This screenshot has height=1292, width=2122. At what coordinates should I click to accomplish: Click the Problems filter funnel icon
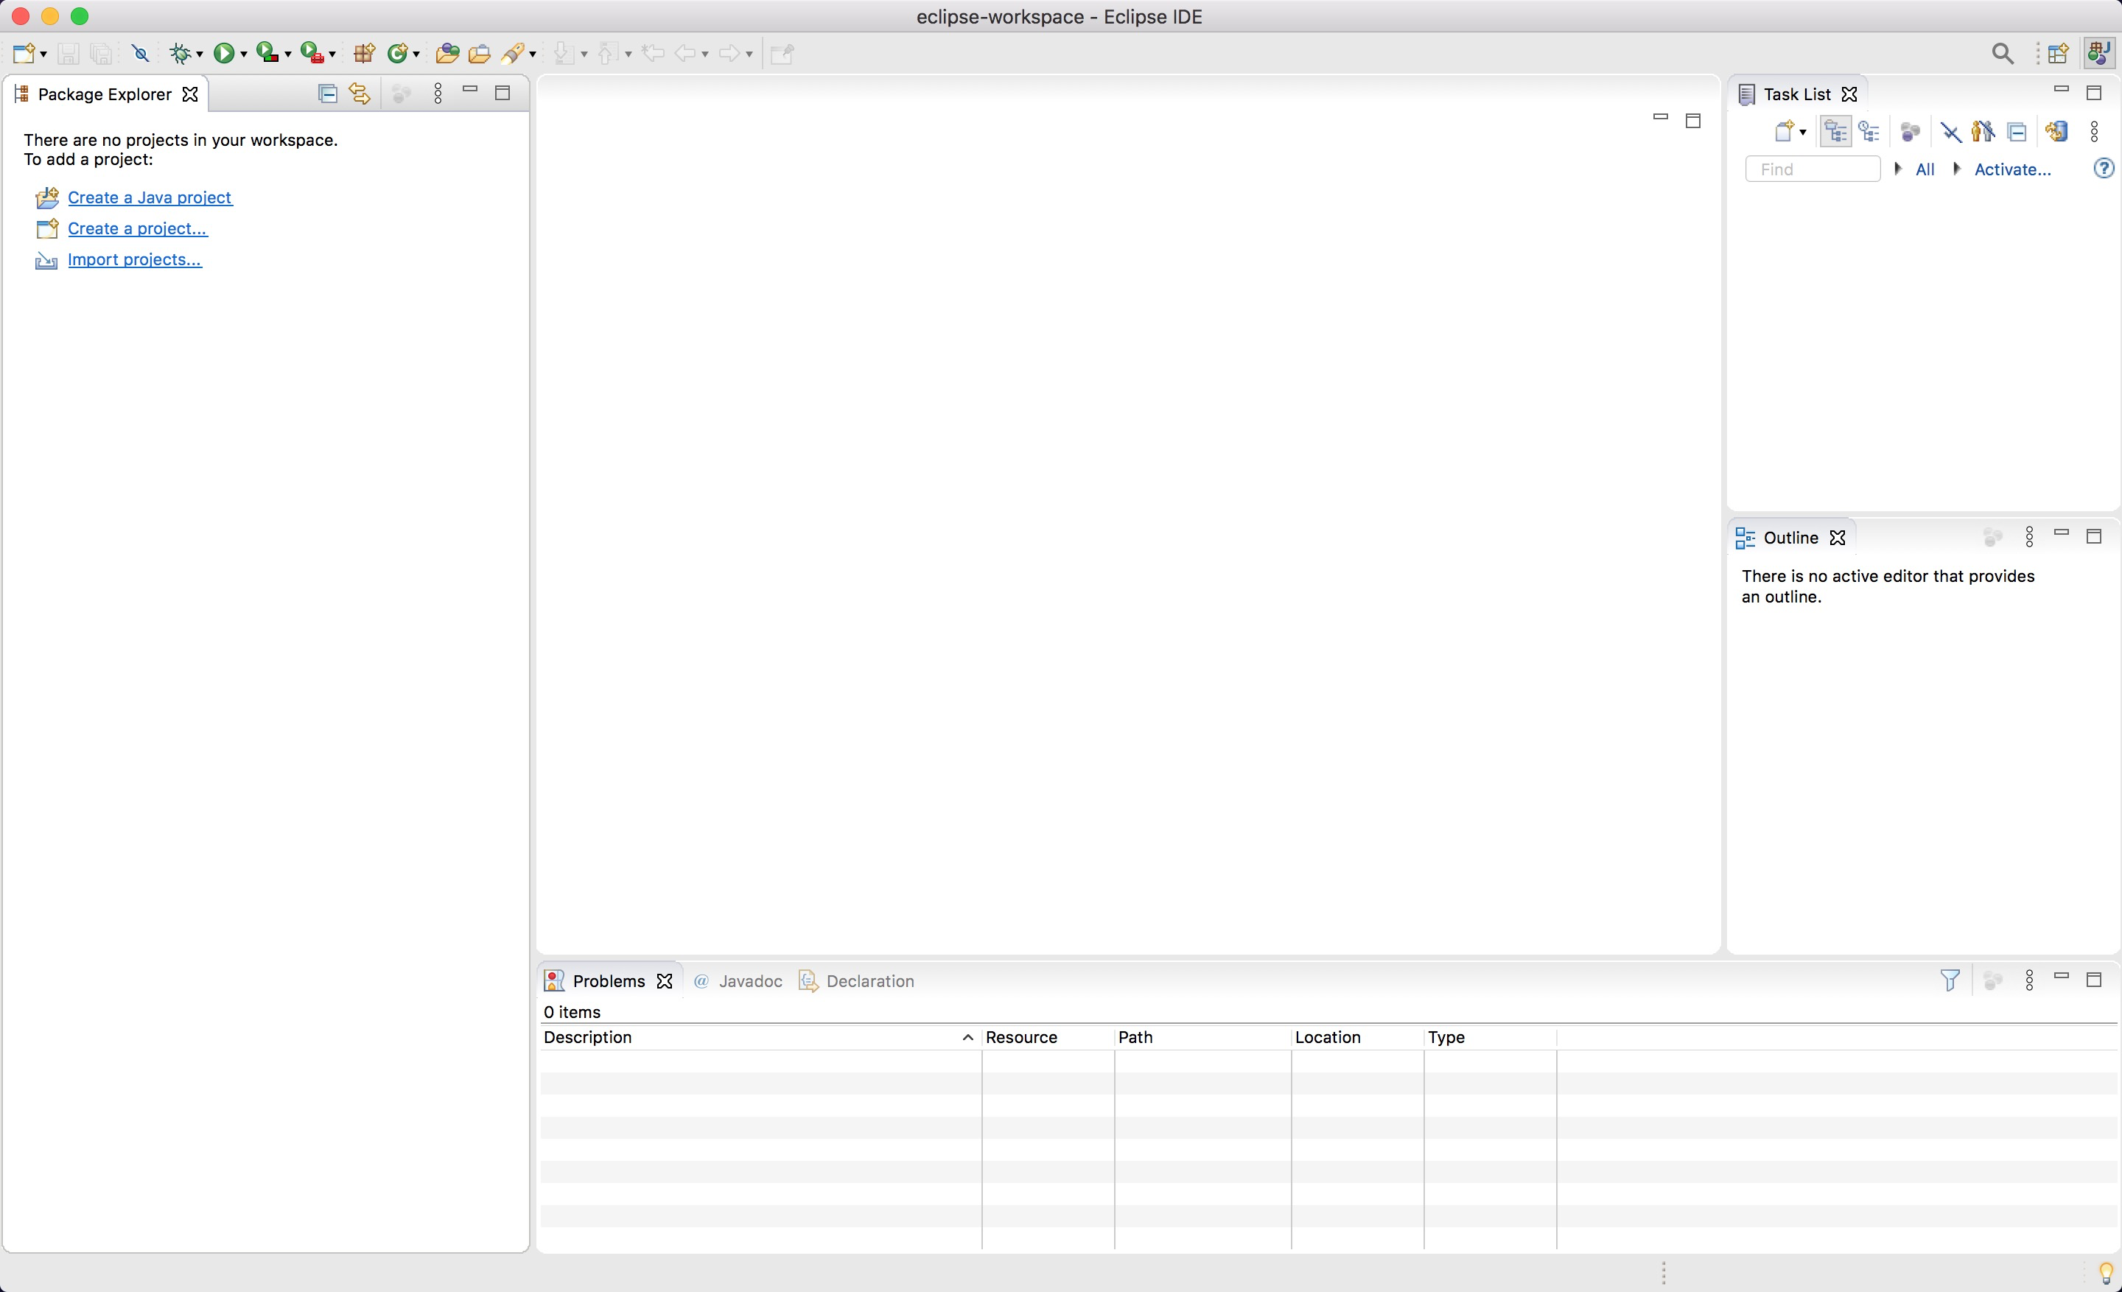click(x=1950, y=980)
